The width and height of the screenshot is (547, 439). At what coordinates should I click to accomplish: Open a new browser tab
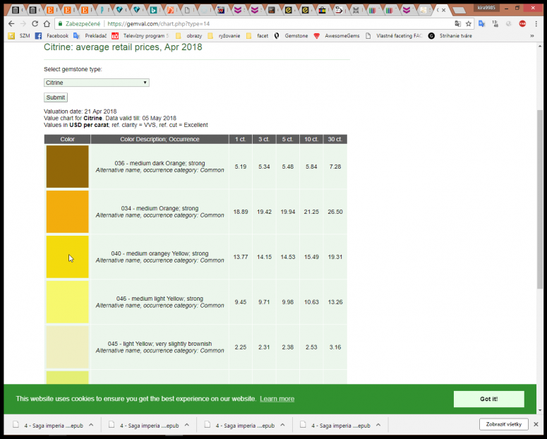point(459,11)
